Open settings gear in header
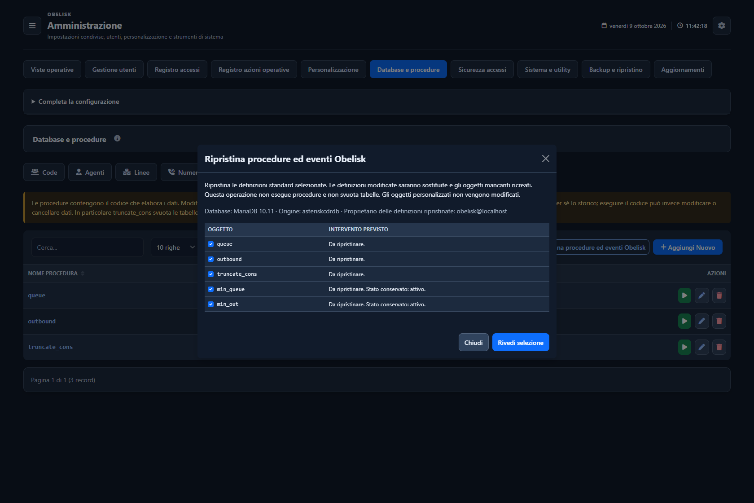754x503 pixels. 722,26
